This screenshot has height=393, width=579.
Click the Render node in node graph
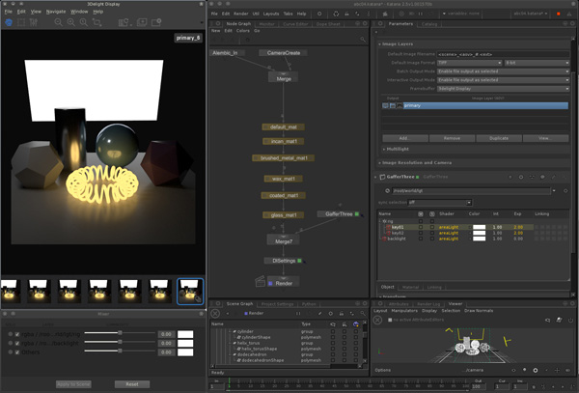pyautogui.click(x=284, y=283)
